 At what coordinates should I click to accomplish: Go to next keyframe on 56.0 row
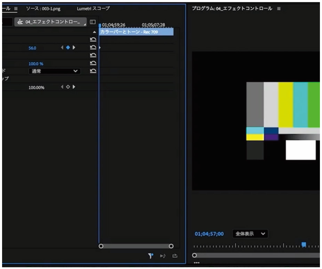coord(74,48)
